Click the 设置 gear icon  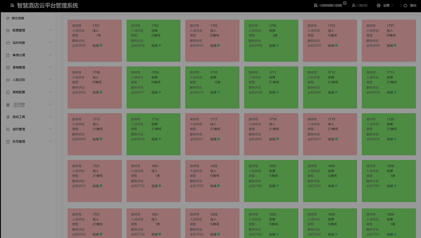tap(379, 5)
